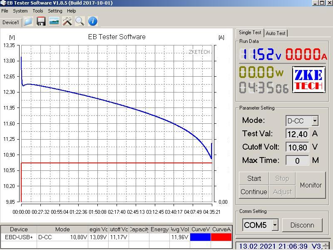Click the Start button

[x=254, y=178]
